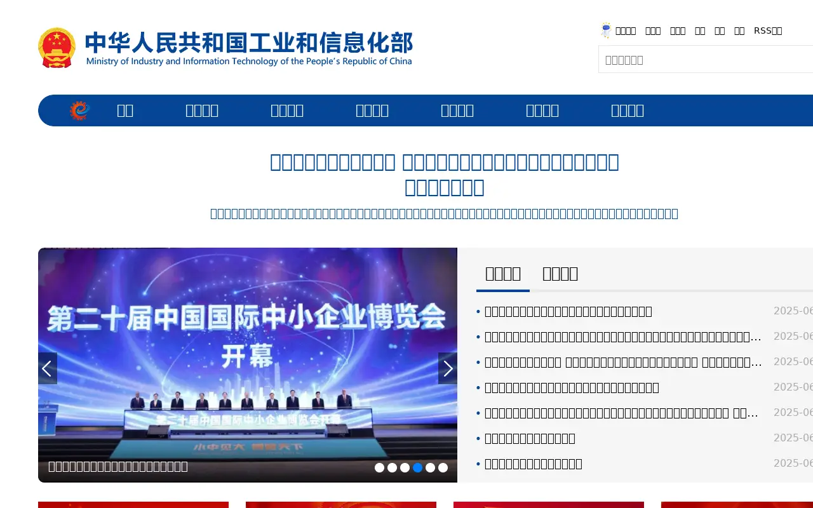Select the active blue carousel dot
Screen dimensions: 813x508
point(417,467)
